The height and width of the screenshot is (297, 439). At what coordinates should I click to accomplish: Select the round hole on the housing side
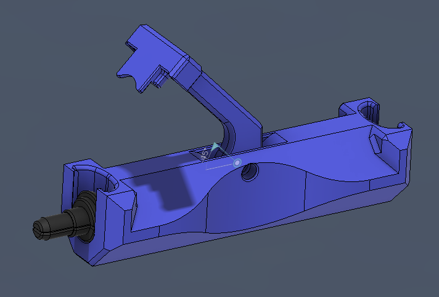pos(250,172)
